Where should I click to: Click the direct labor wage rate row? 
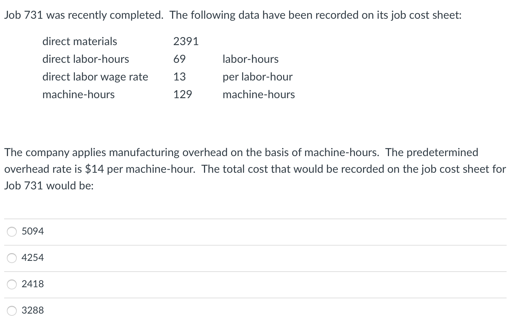(95, 77)
